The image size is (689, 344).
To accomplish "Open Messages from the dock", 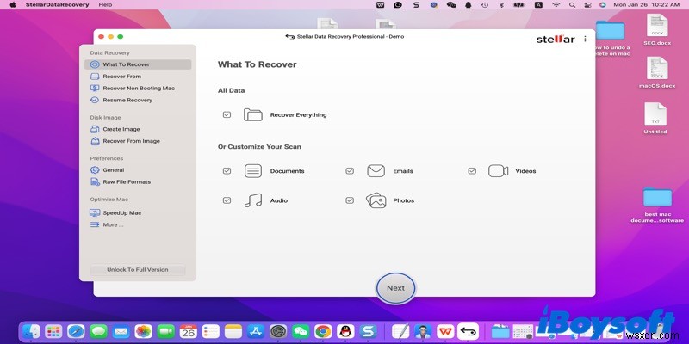I will click(x=98, y=331).
